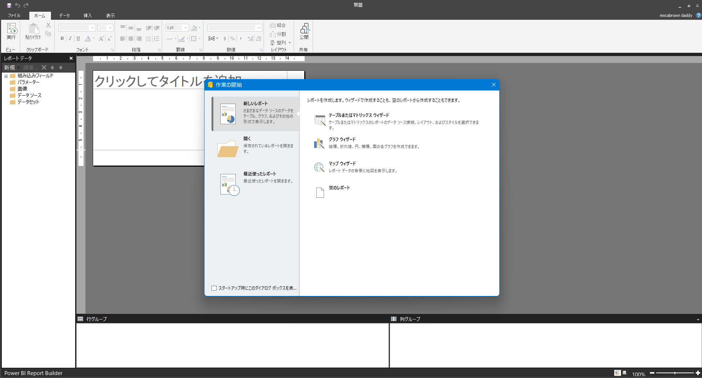Click the shrink font size icon

(109, 38)
